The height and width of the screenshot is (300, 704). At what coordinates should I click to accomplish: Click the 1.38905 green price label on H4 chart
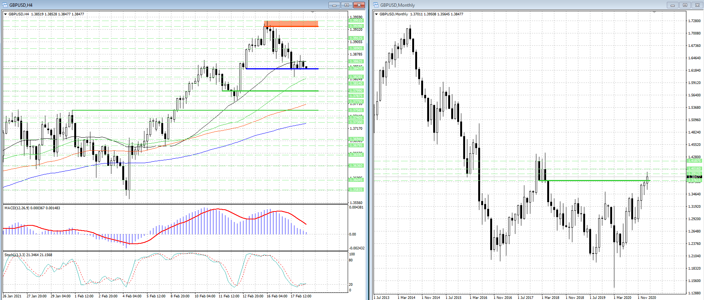(x=356, y=48)
